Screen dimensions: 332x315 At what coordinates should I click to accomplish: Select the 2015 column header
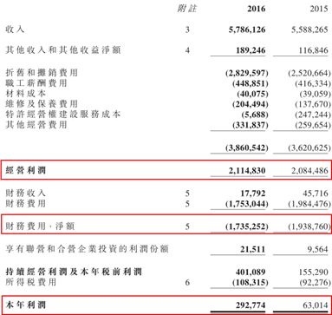pyautogui.click(x=319, y=9)
